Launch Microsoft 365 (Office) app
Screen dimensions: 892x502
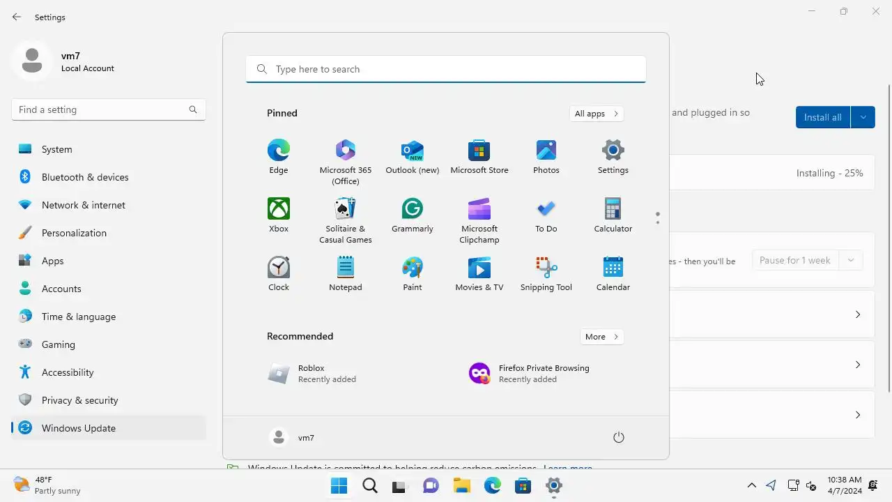pos(346,162)
